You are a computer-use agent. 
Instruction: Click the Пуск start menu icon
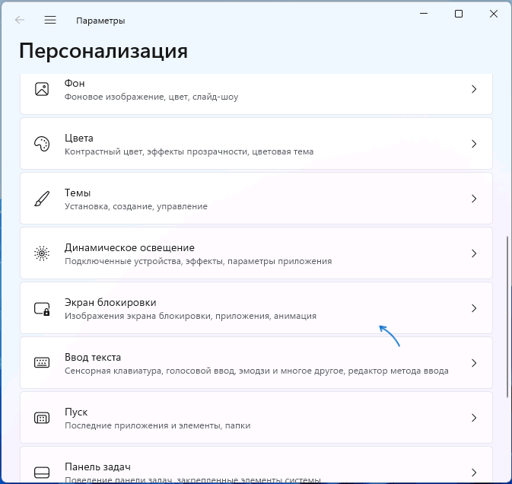coord(42,418)
